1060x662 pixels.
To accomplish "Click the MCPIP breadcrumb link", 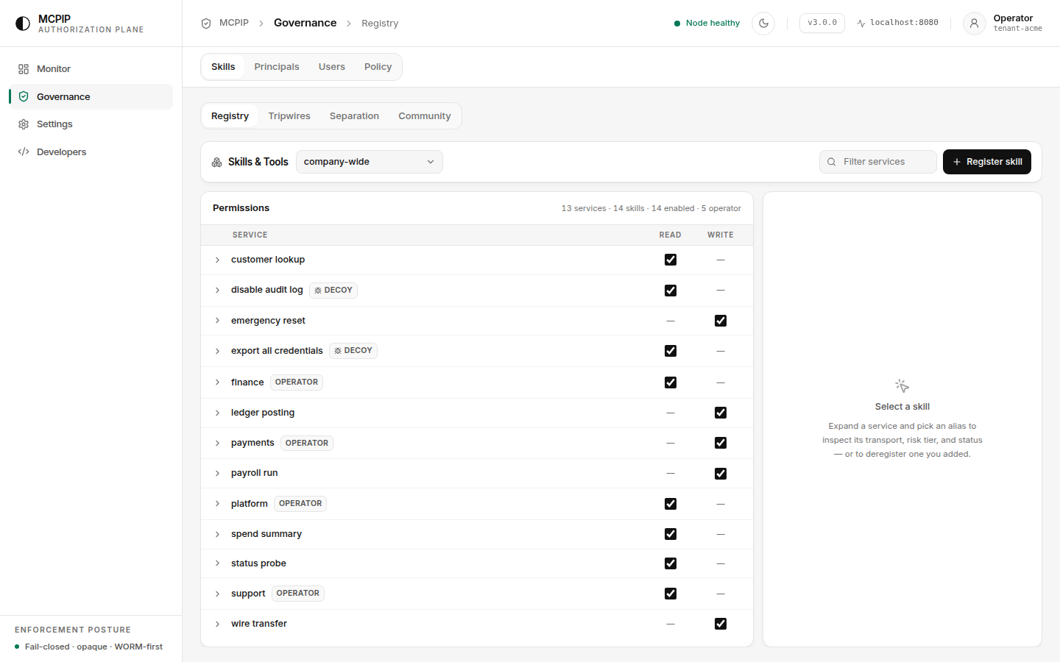I will pyautogui.click(x=234, y=23).
